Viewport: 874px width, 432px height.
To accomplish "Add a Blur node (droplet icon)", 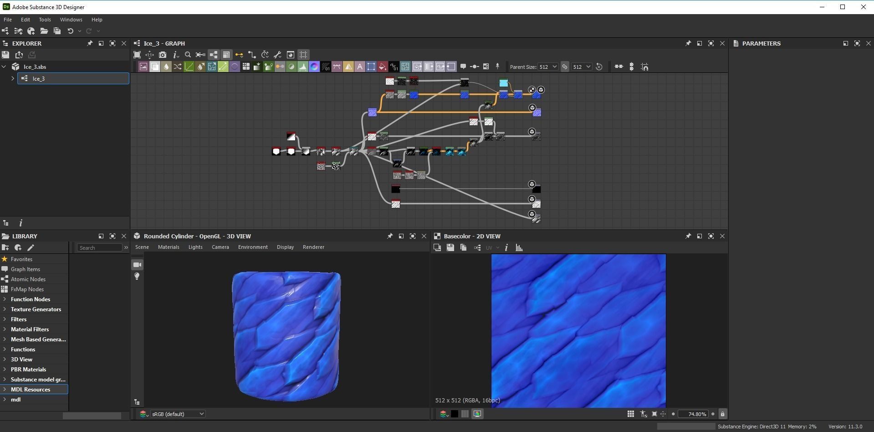I will pyautogui.click(x=166, y=67).
